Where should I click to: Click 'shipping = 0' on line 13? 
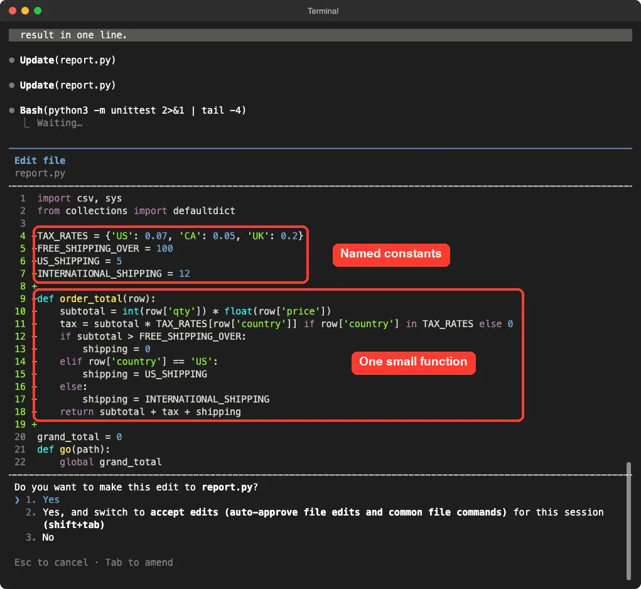pos(117,349)
